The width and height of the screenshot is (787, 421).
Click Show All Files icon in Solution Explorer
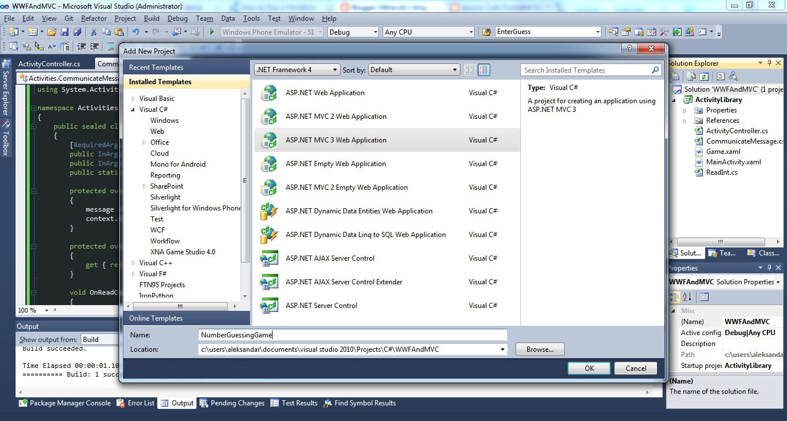click(691, 76)
